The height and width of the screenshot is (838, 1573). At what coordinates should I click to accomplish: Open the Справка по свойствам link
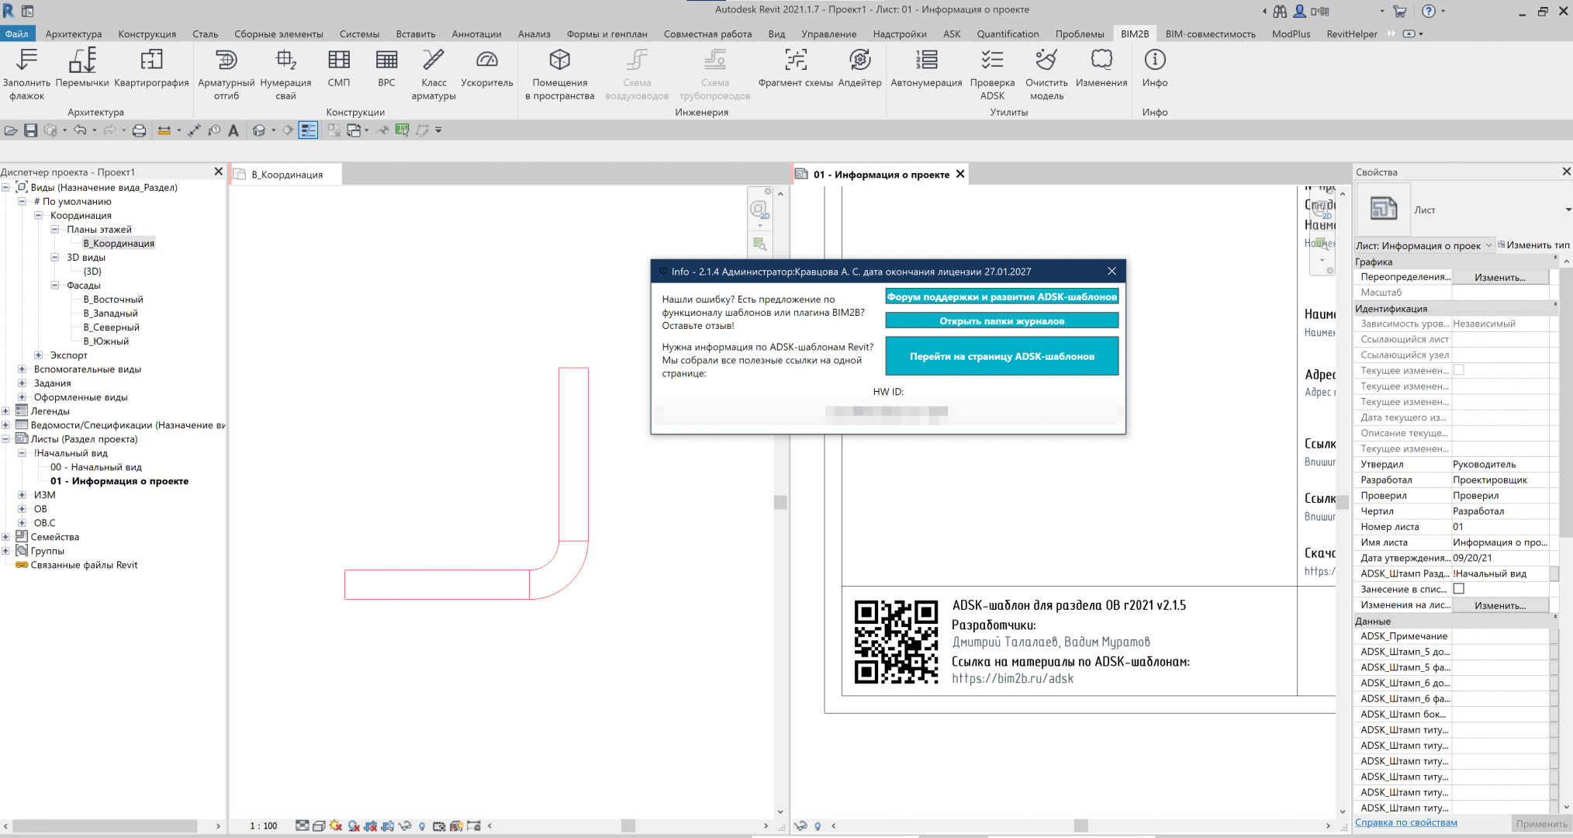pyautogui.click(x=1405, y=822)
